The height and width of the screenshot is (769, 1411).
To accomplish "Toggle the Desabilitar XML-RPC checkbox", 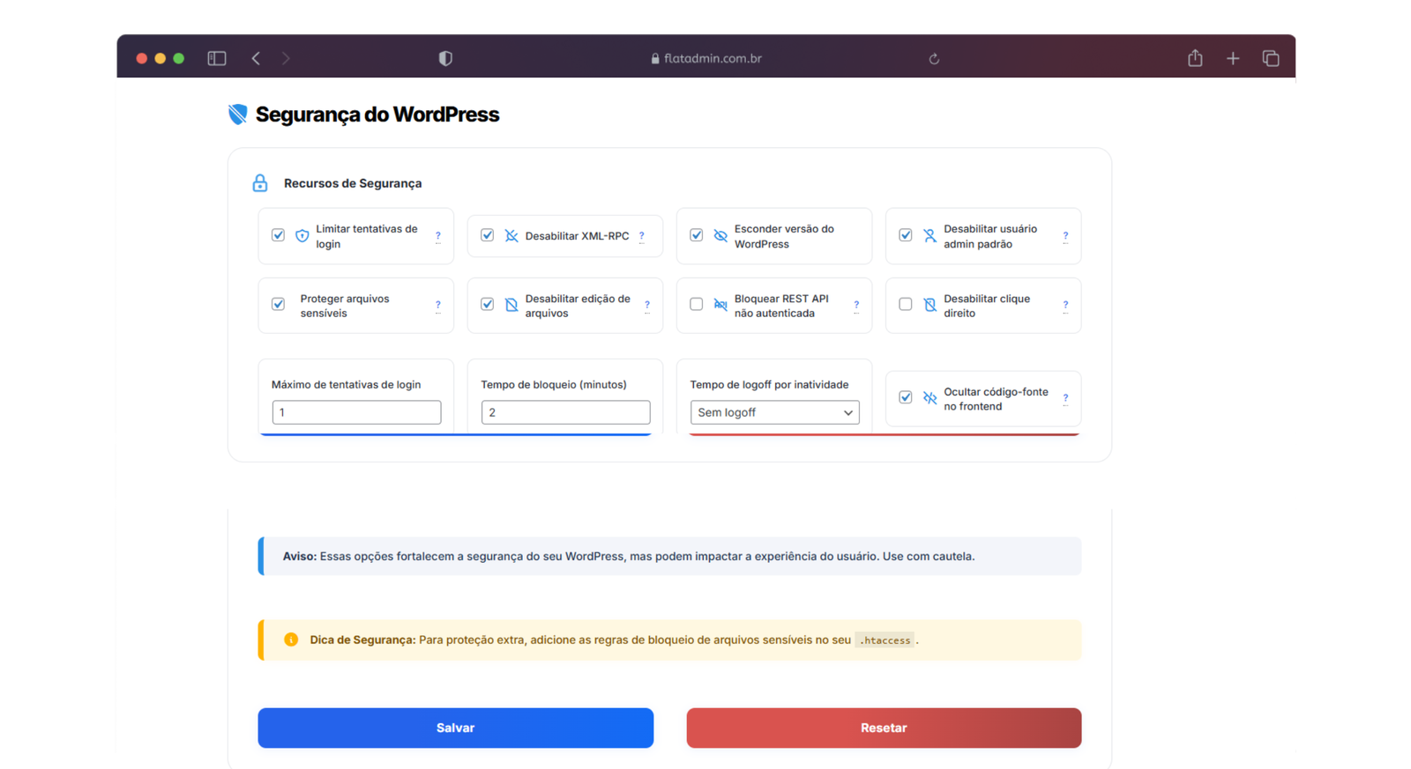I will click(x=487, y=235).
